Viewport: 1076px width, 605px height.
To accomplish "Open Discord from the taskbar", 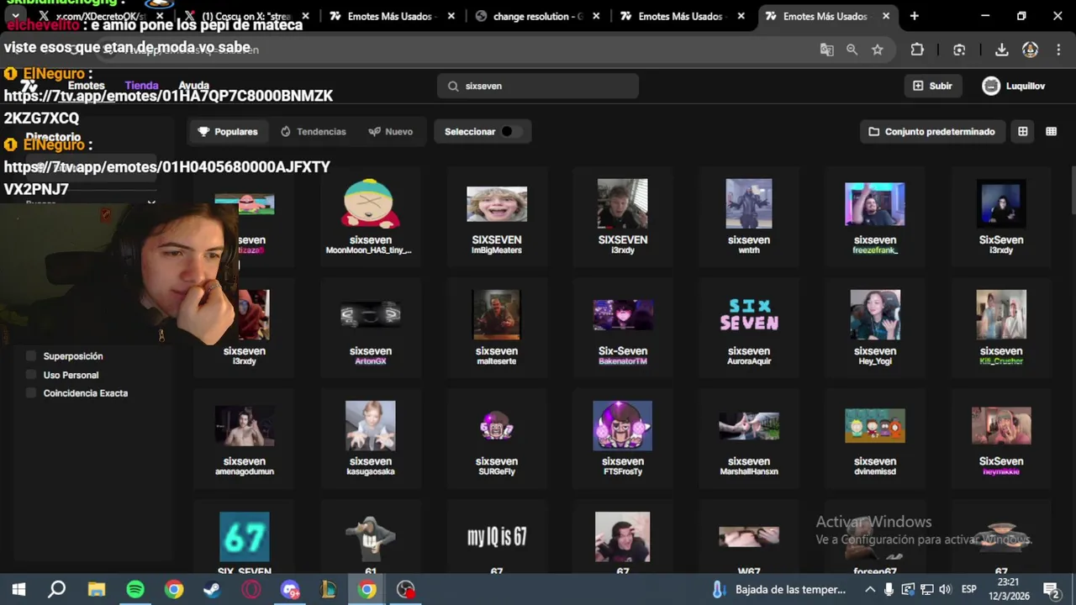I will coord(290,590).
